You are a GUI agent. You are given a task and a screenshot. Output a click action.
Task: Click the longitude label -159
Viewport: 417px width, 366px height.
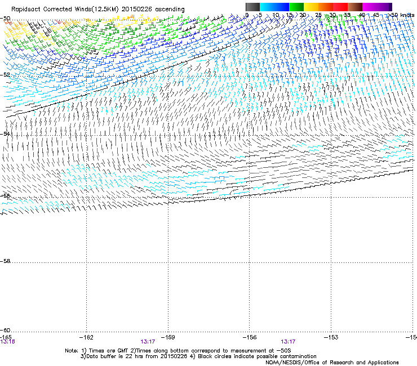pos(168,337)
